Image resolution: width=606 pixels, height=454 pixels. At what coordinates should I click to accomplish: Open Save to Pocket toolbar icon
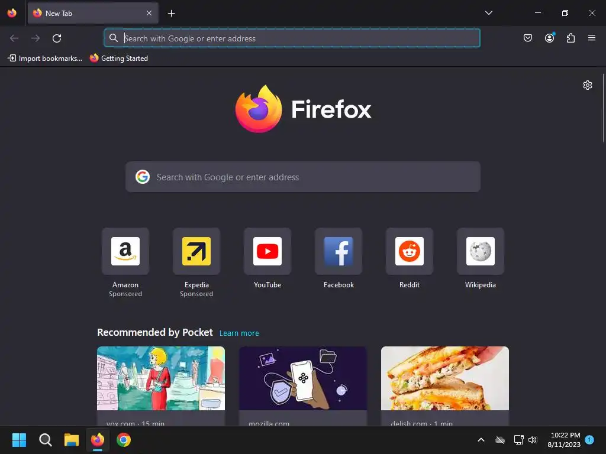(527, 38)
